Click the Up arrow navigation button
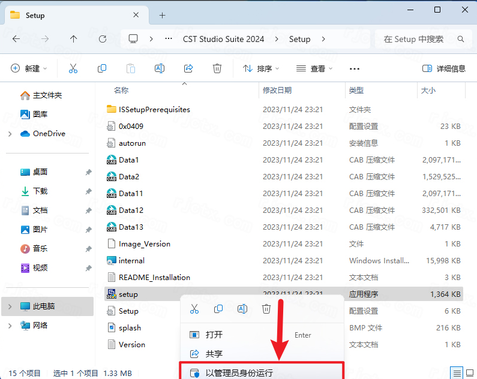Image resolution: width=477 pixels, height=379 pixels. click(x=73, y=39)
